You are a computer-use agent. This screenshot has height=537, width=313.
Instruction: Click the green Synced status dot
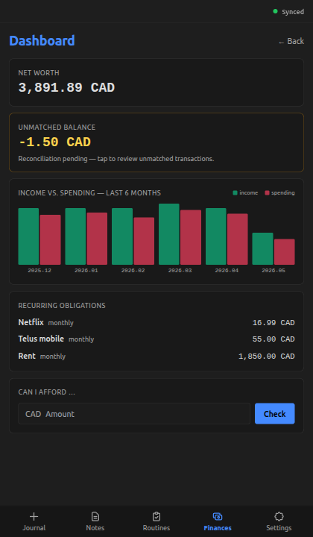coord(275,11)
